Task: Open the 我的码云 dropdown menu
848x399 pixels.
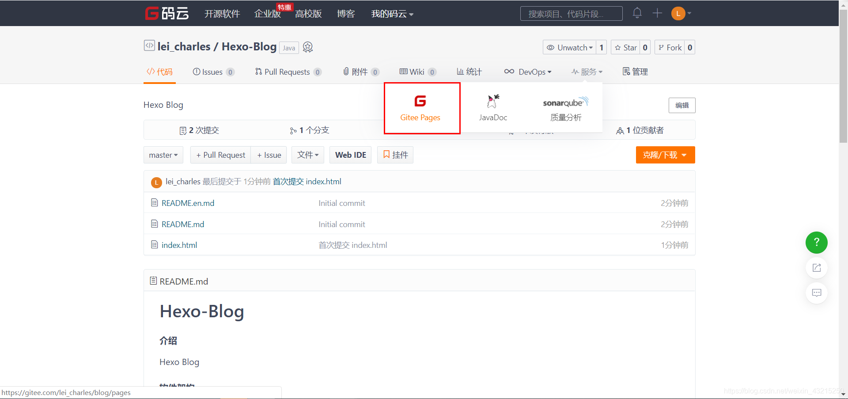Action: point(392,14)
